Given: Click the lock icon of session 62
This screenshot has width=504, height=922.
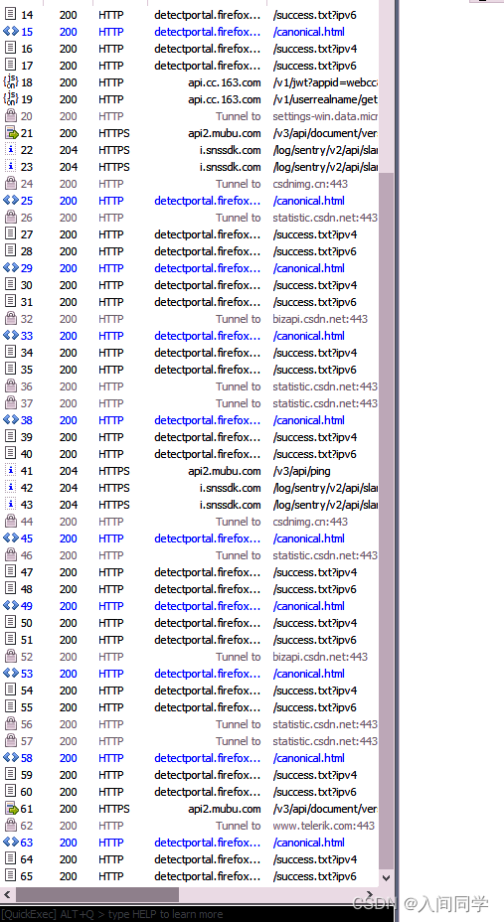Looking at the screenshot, I should click(x=10, y=825).
